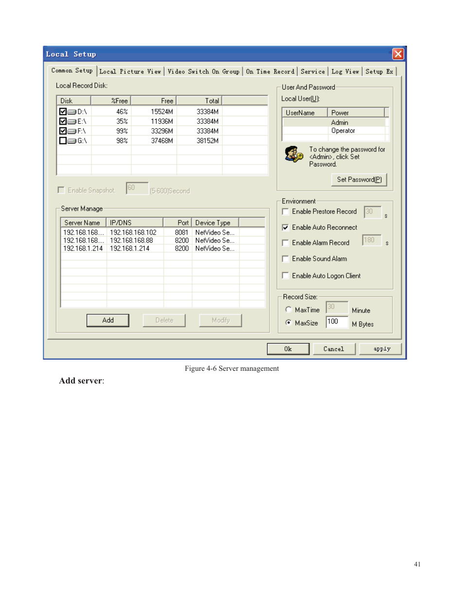This screenshot has width=464, height=601.
Task: Enable Sound Alarm checkbox
Action: click(x=286, y=259)
